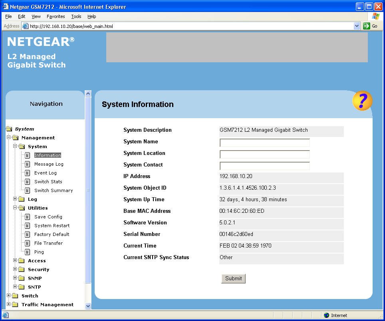Click the document icon next to Message Log
Viewport: 385px width, 321px height.
28,164
